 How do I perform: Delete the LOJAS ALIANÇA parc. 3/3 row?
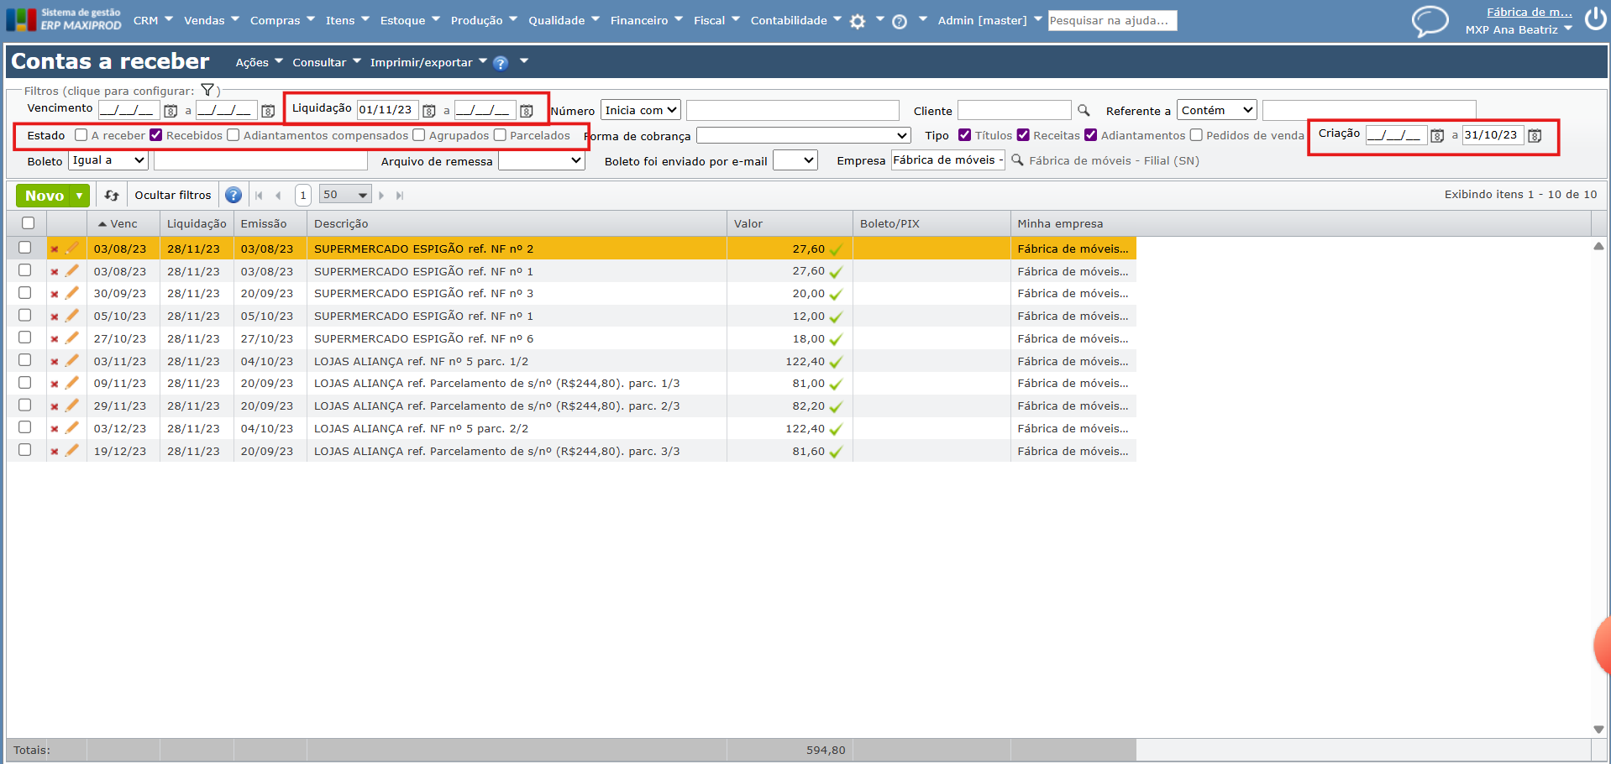[55, 452]
